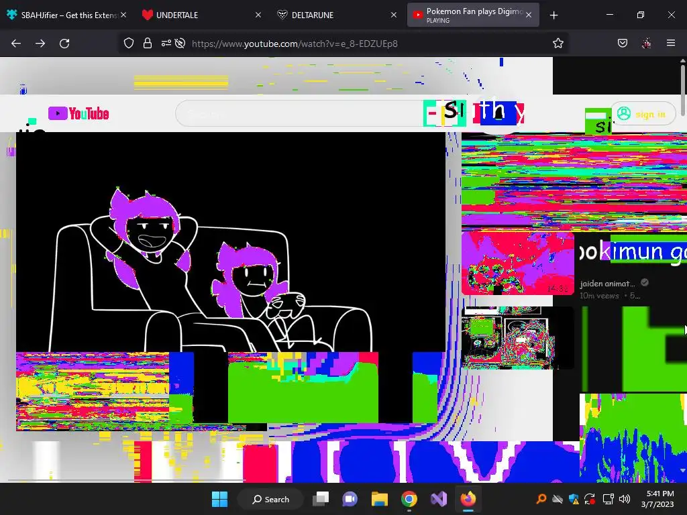Click the orange magnifier tray icon
The height and width of the screenshot is (515, 687).
point(541,499)
